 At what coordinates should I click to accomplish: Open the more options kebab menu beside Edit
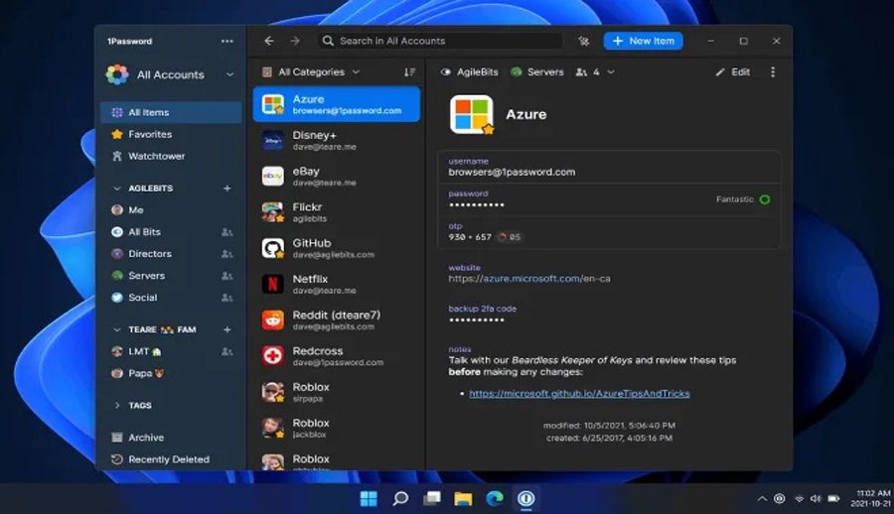[773, 72]
